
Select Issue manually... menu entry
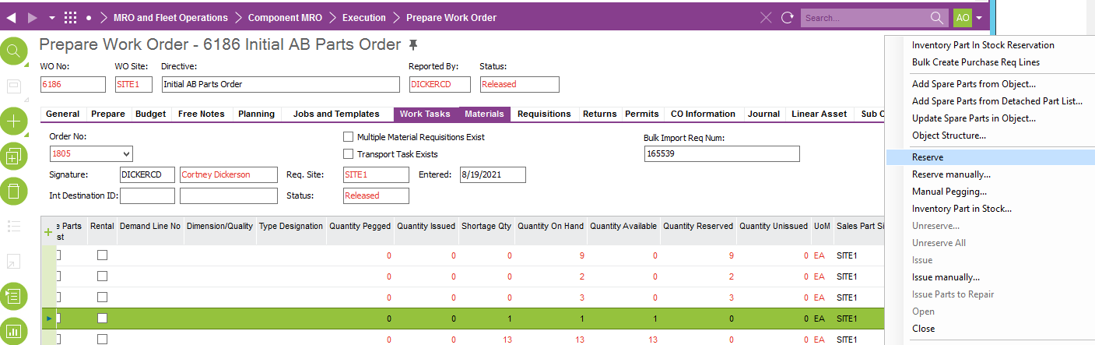click(x=946, y=277)
